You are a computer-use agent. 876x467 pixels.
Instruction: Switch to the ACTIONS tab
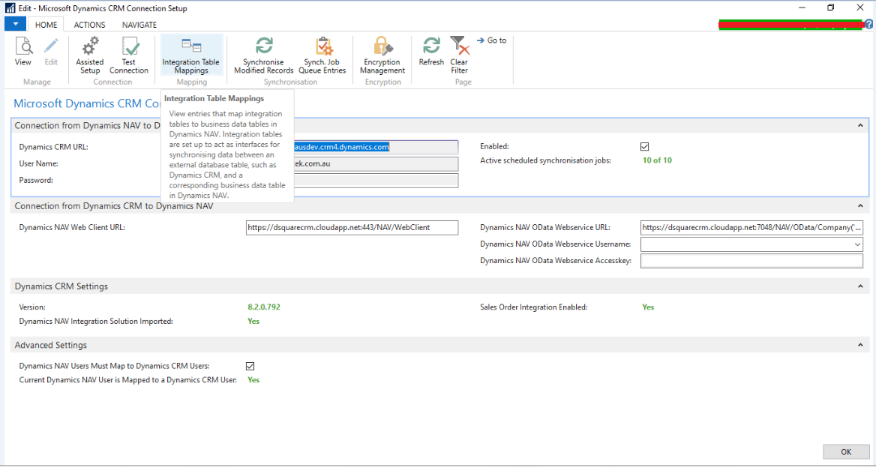pos(89,24)
